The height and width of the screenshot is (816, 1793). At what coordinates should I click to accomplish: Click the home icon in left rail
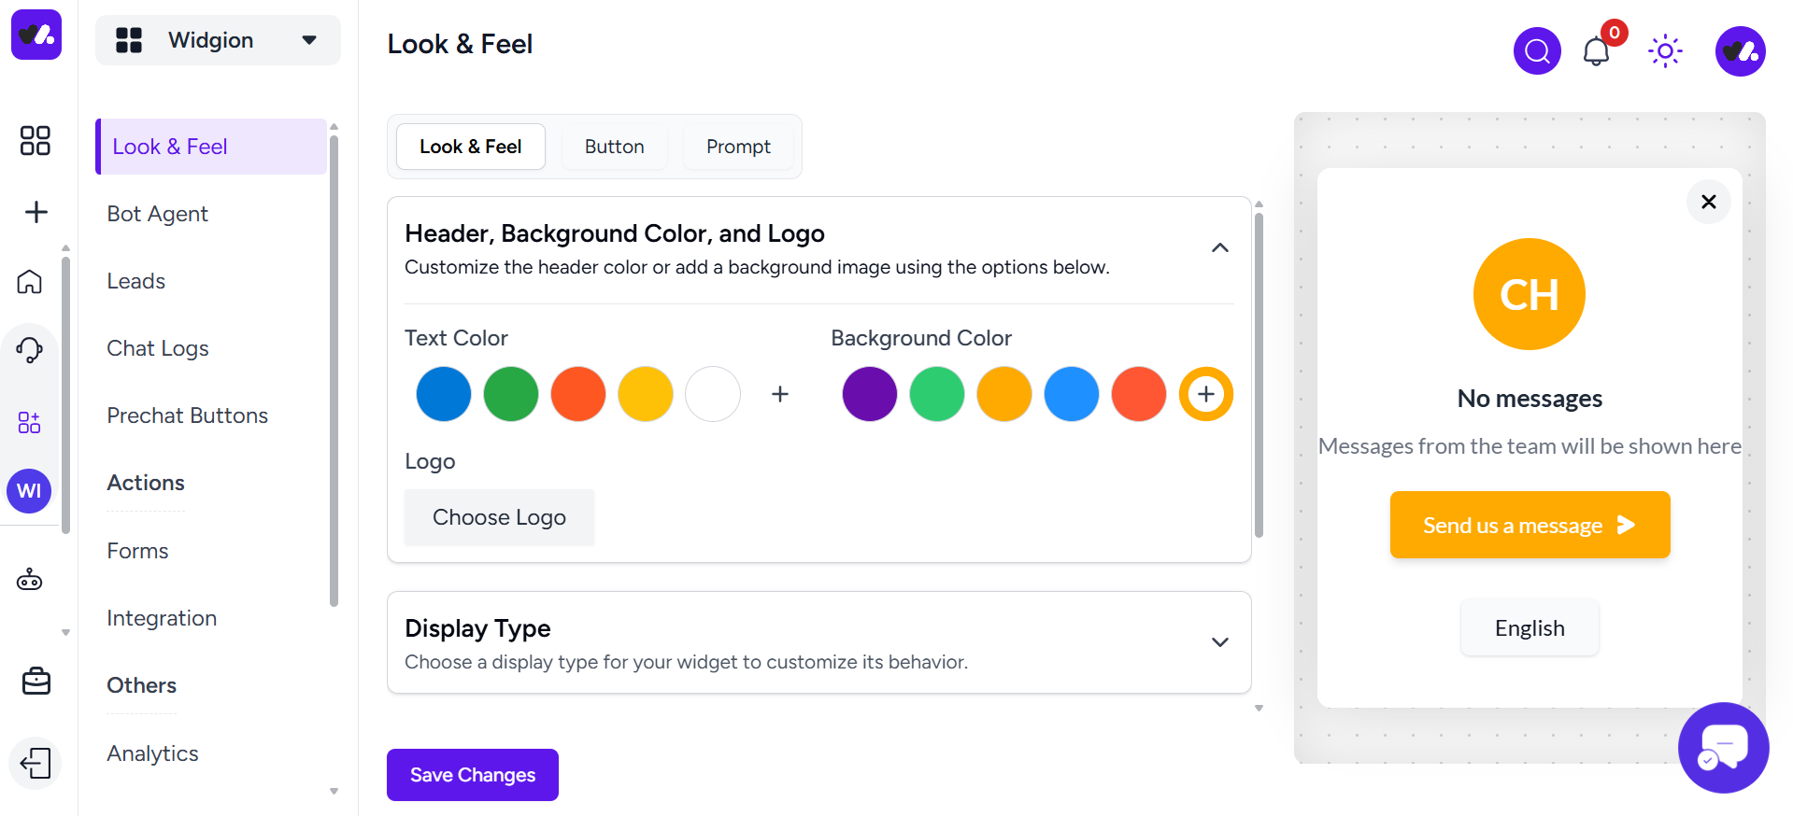click(x=30, y=281)
